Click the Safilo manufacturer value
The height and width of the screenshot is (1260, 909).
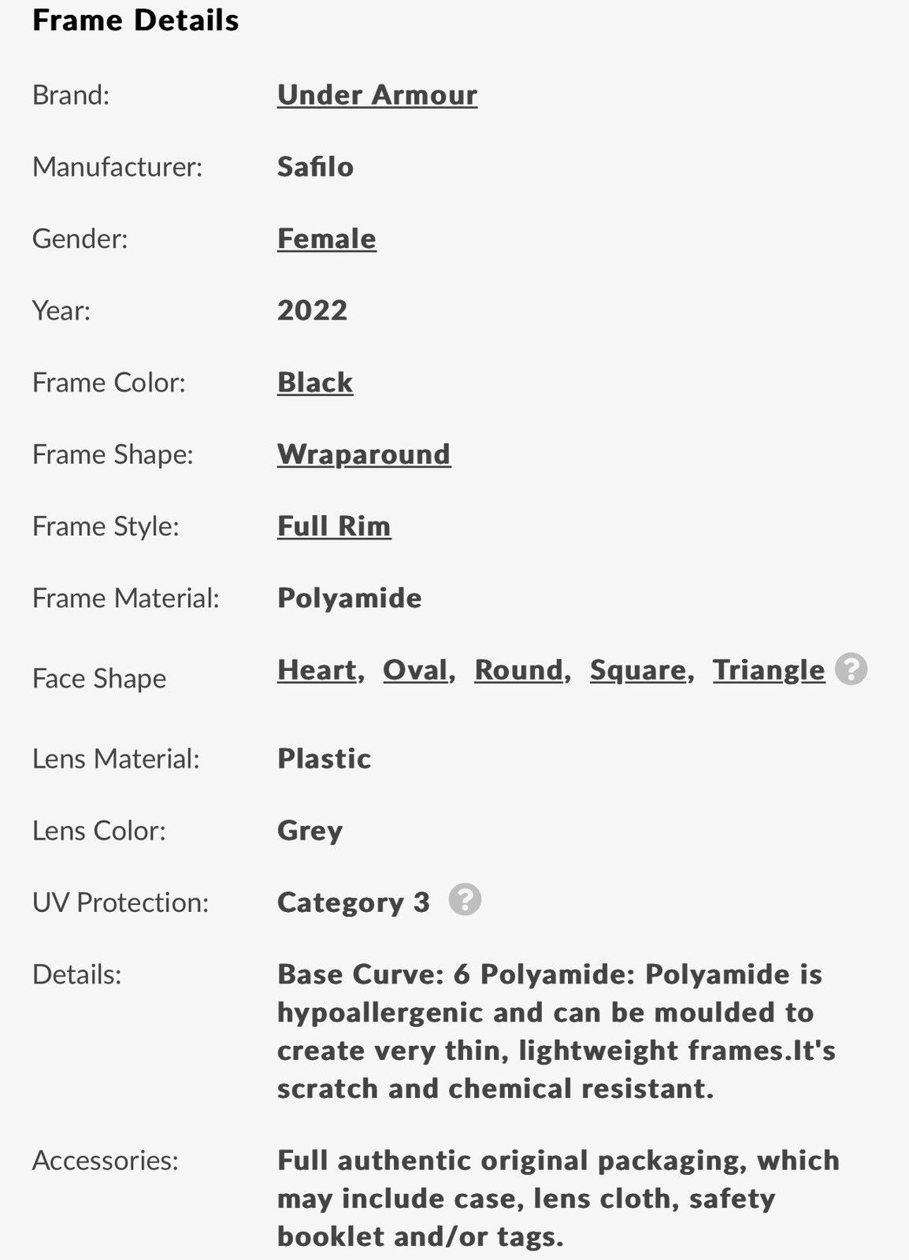pos(315,167)
